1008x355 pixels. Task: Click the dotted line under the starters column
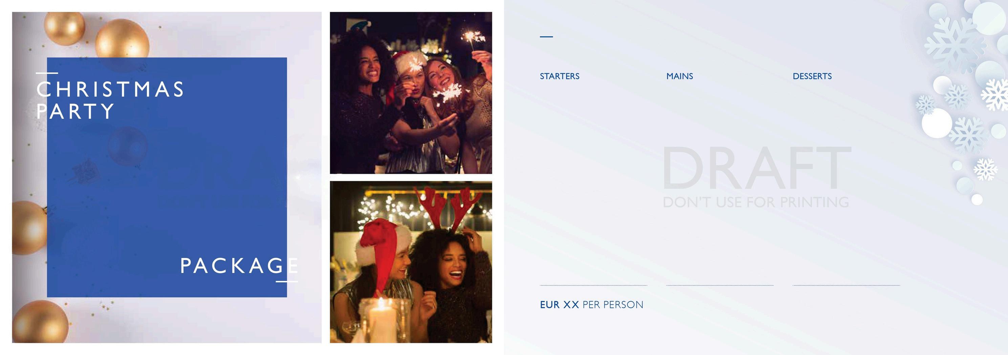pos(593,285)
